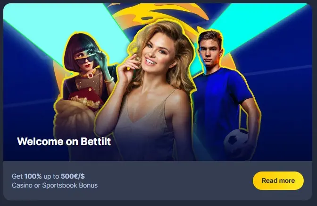Click the red gem necklace pendant

click(90, 75)
